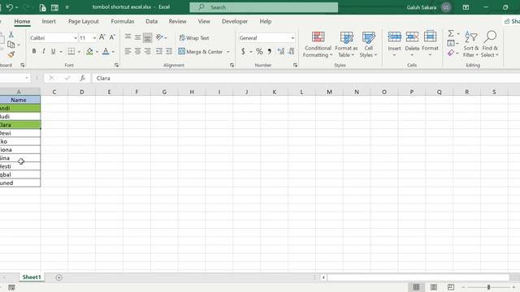The width and height of the screenshot is (520, 292).
Task: Apply Comma Style
Action: coord(269,52)
